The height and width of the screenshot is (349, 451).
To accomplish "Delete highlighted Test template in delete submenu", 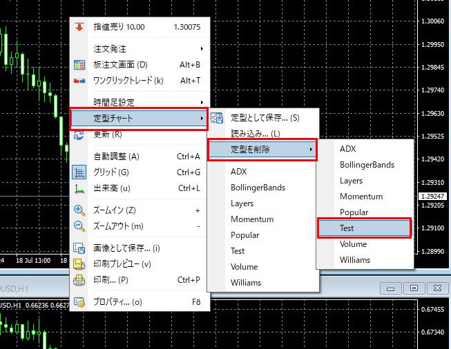I will 365,228.
